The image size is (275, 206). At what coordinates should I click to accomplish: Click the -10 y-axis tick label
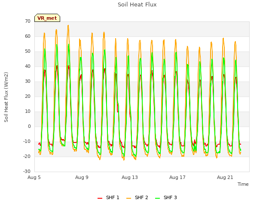click(x=27, y=141)
